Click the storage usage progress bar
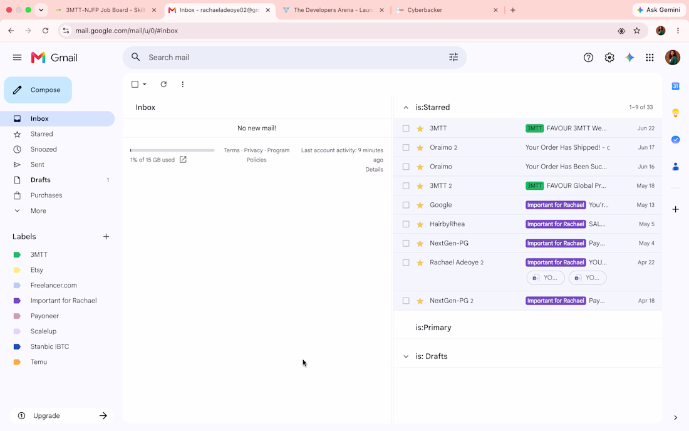This screenshot has height=431, width=689. pos(172,150)
